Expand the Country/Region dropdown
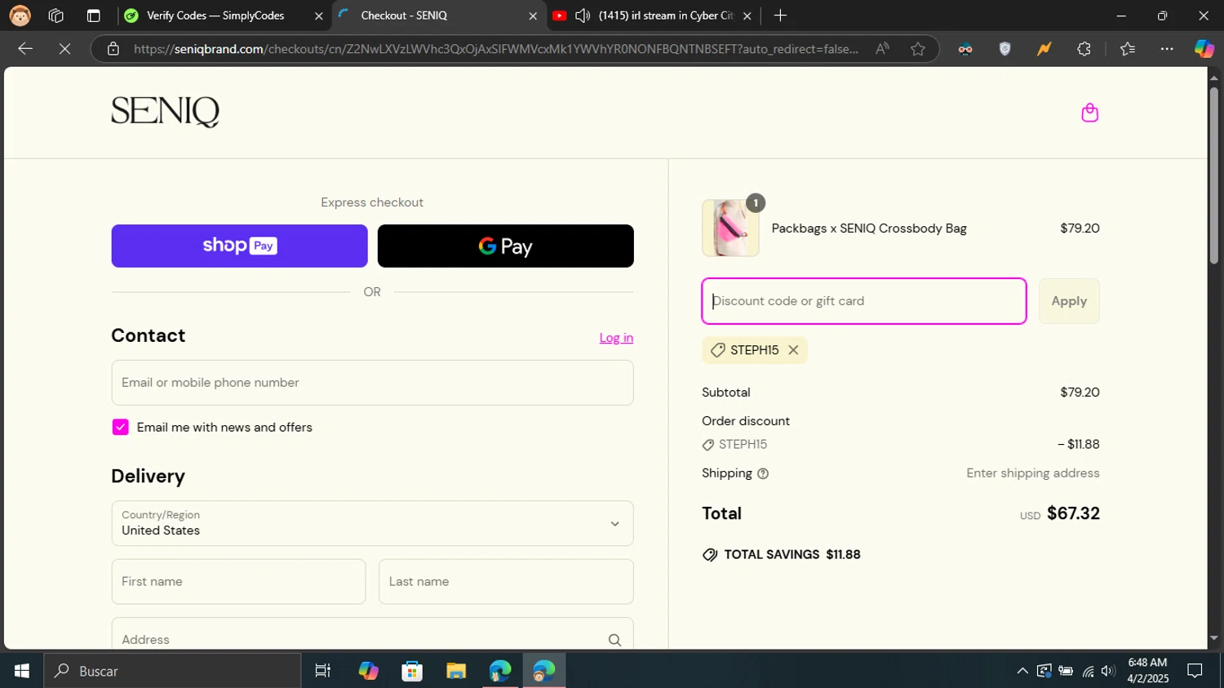Image resolution: width=1224 pixels, height=688 pixels. pyautogui.click(x=372, y=523)
